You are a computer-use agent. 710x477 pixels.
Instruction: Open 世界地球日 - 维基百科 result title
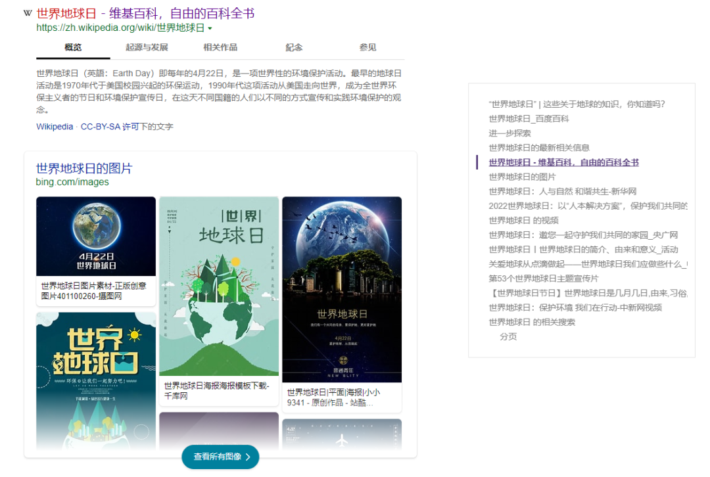point(145,13)
